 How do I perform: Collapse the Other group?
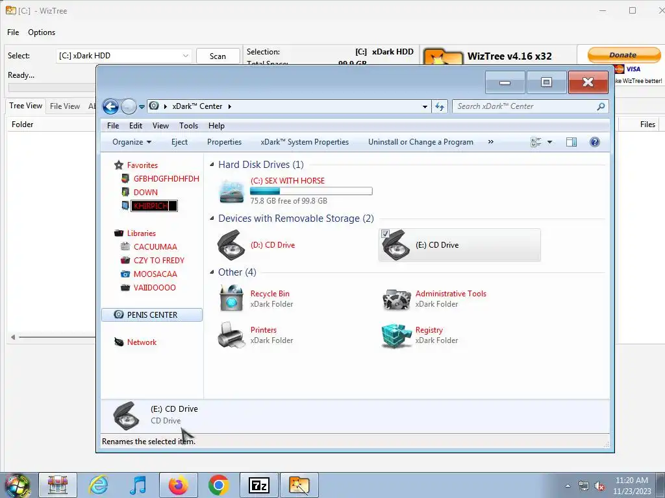[x=212, y=272]
